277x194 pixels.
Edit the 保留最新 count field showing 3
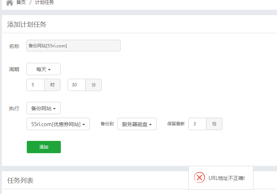(x=197, y=124)
